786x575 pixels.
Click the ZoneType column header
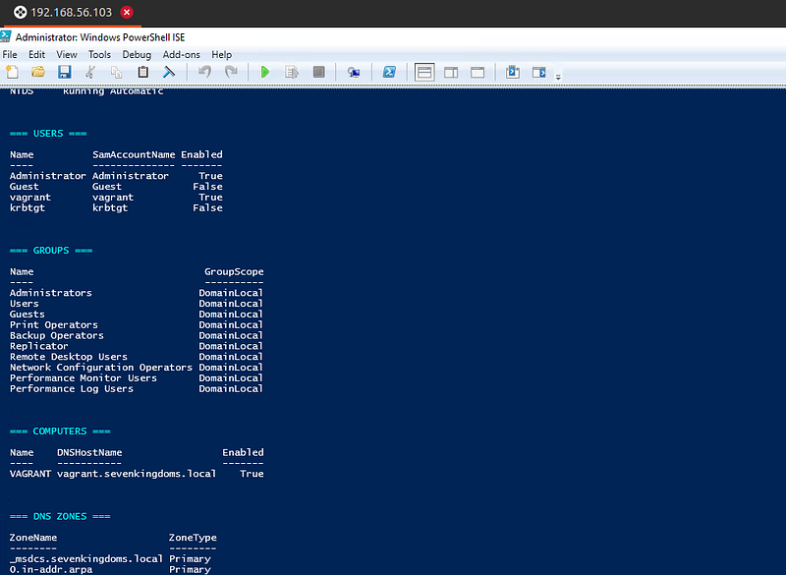pos(193,538)
